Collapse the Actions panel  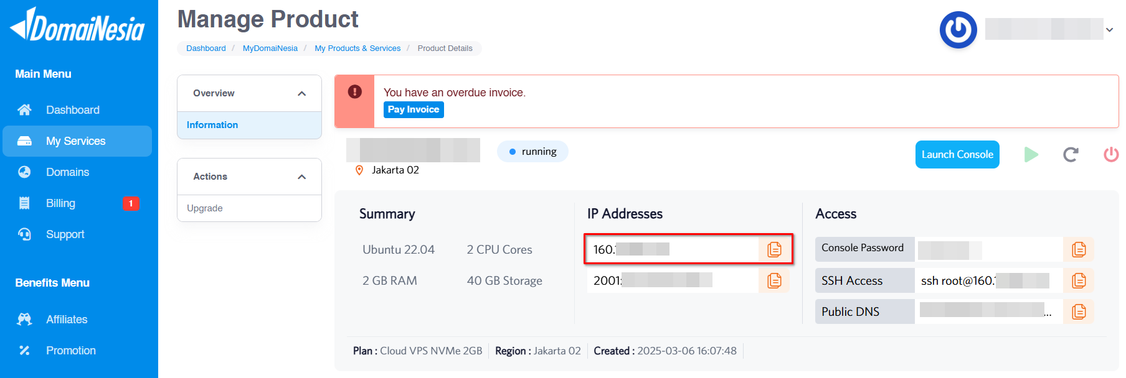click(x=302, y=177)
